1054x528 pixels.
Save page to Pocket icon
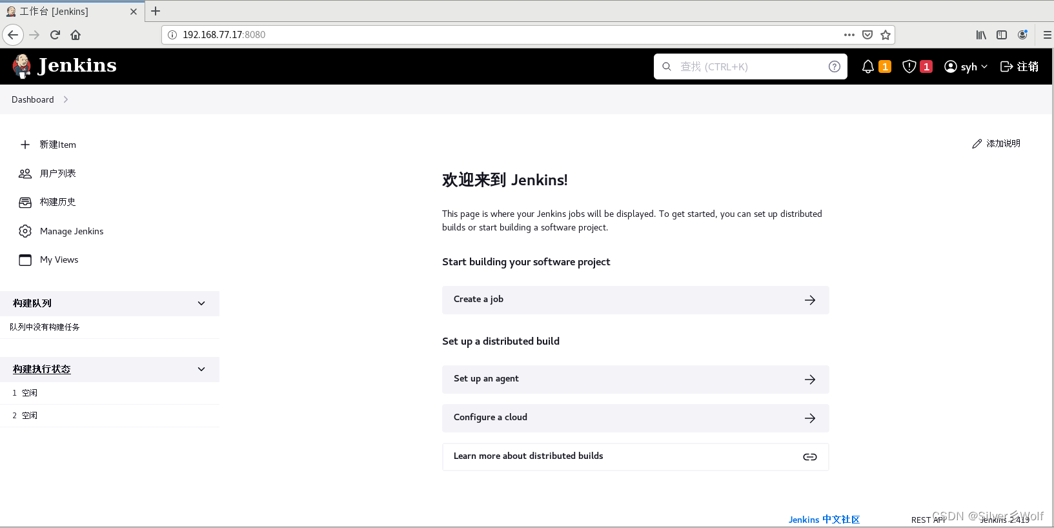pyautogui.click(x=867, y=35)
